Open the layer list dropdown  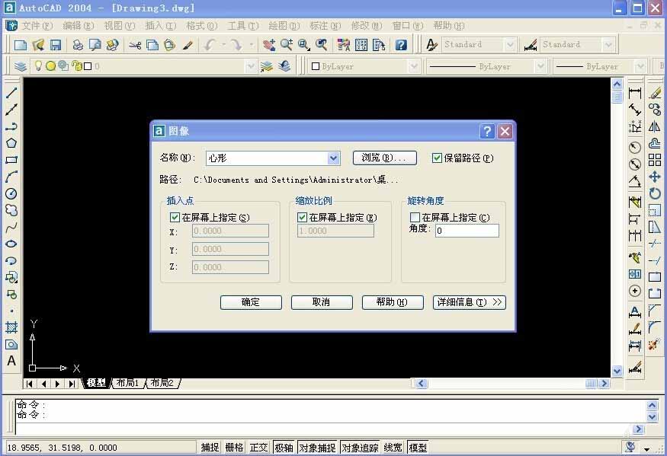[251, 66]
